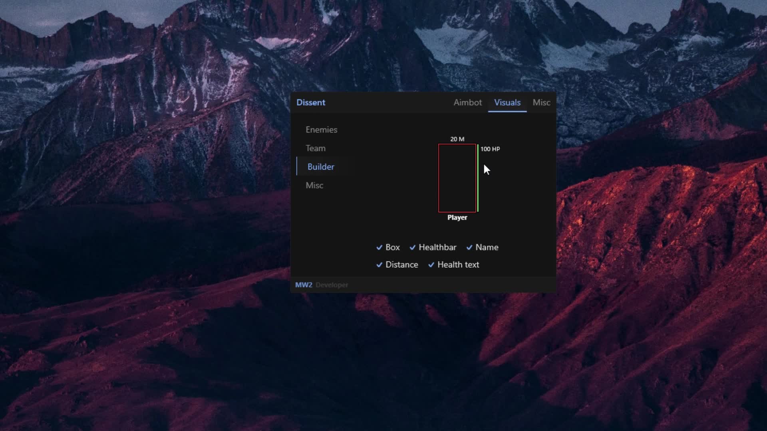
Task: Uncheck the Box checkbox
Action: (380, 247)
